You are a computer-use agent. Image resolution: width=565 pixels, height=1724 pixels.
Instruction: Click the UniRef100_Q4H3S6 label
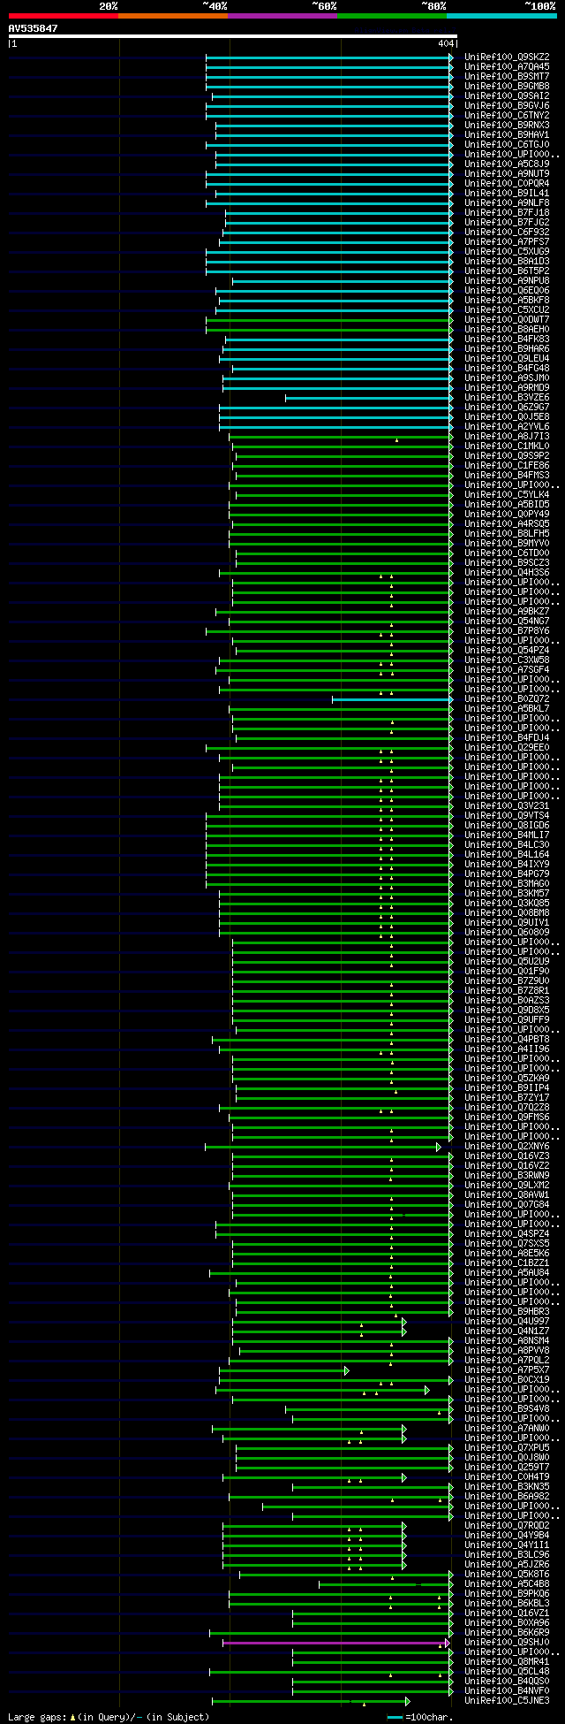(x=507, y=573)
